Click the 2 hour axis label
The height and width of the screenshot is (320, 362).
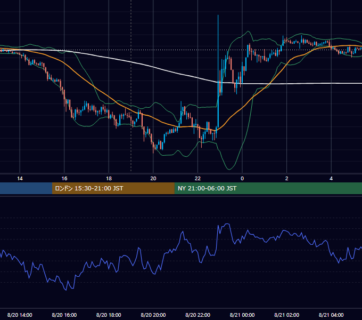click(x=287, y=179)
